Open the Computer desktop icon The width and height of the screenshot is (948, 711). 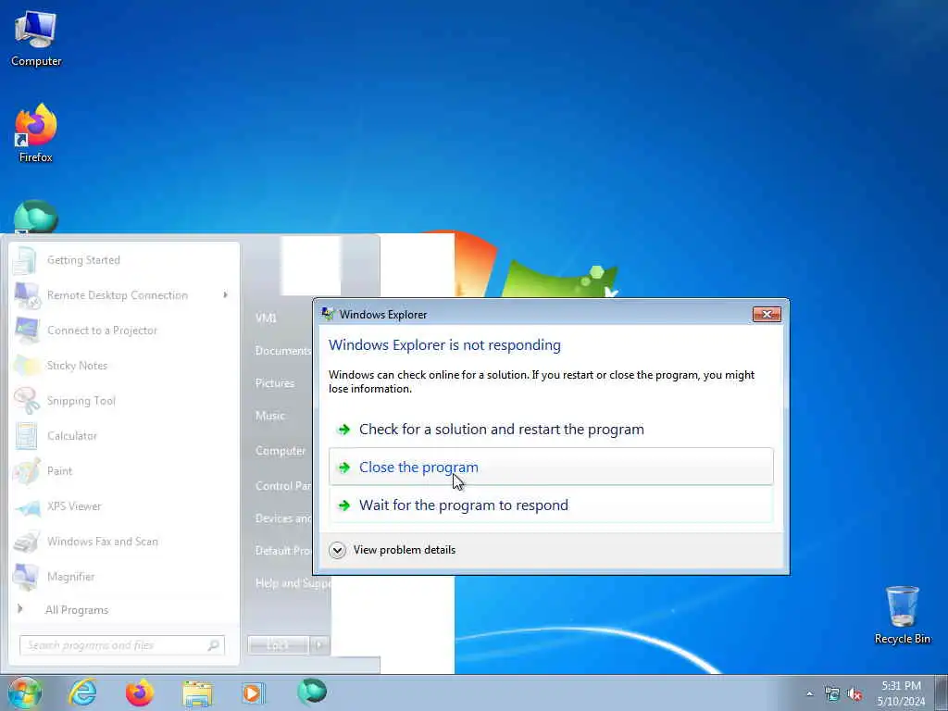tap(36, 39)
